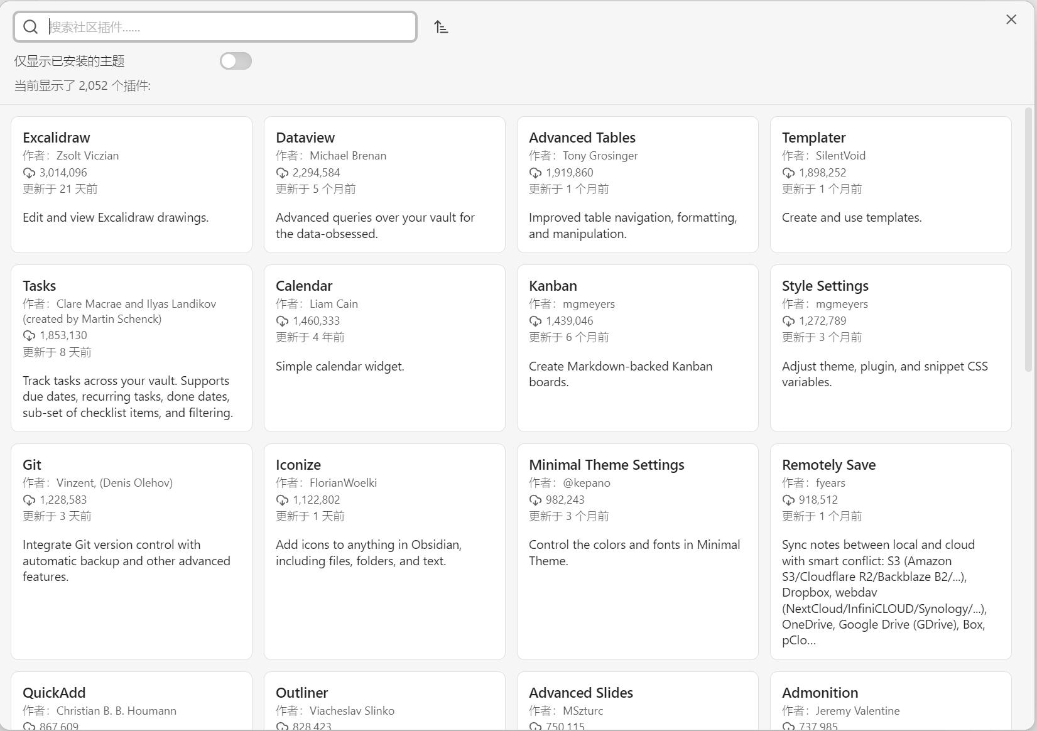This screenshot has height=731, width=1037.
Task: Open the Tasks plugin title
Action: point(40,286)
